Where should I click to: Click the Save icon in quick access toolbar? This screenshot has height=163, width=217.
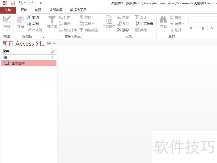[x=13, y=3]
